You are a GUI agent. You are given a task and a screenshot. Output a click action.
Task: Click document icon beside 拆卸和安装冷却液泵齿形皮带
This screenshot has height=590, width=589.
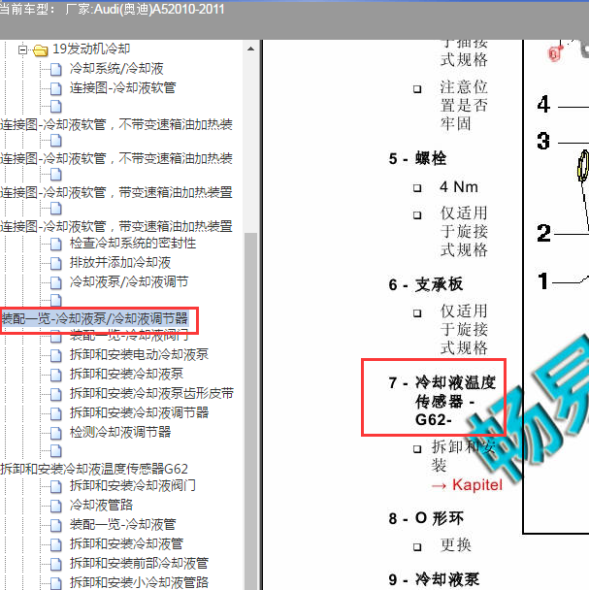tap(56, 394)
